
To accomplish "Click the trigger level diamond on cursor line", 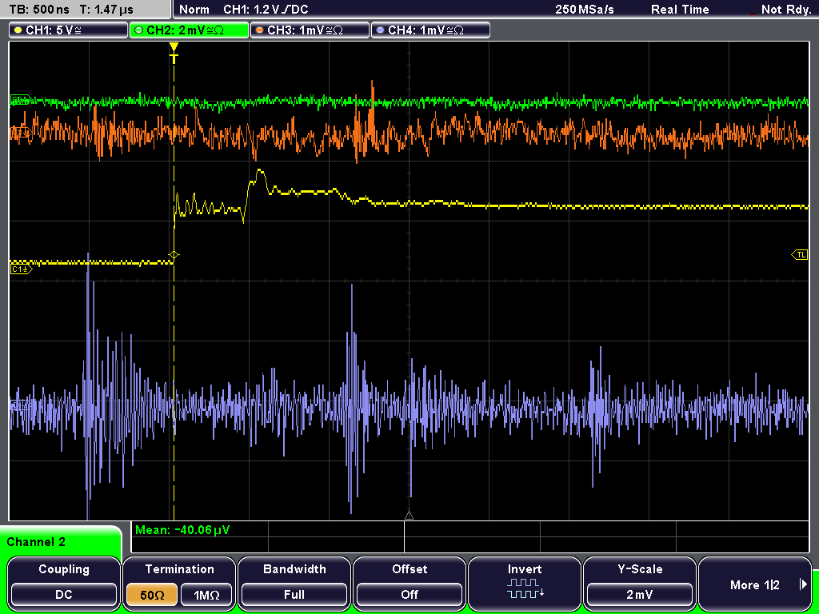I will 174,255.
